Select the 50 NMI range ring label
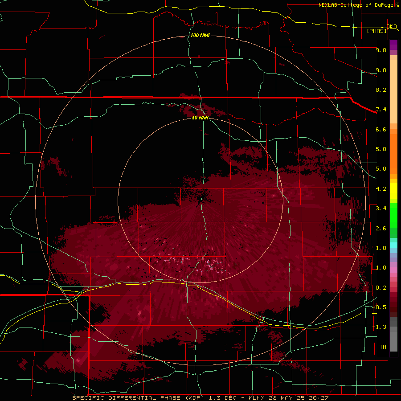 point(200,118)
